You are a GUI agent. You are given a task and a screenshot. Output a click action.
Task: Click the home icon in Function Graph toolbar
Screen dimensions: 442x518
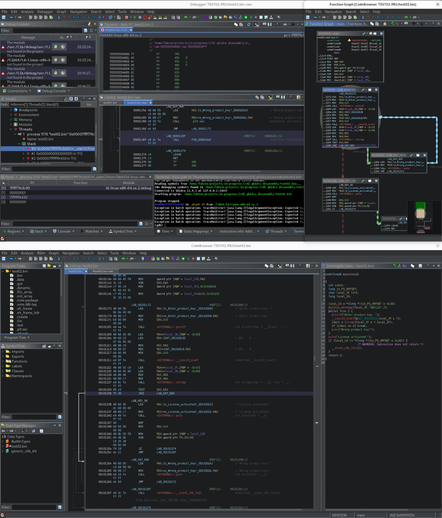click(385, 24)
